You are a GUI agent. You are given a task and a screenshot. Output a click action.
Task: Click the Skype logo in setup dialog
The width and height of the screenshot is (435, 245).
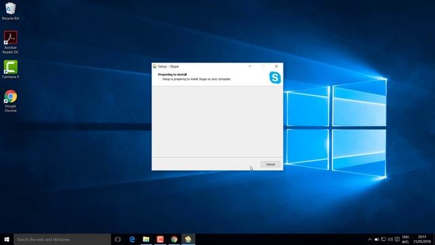(x=275, y=78)
